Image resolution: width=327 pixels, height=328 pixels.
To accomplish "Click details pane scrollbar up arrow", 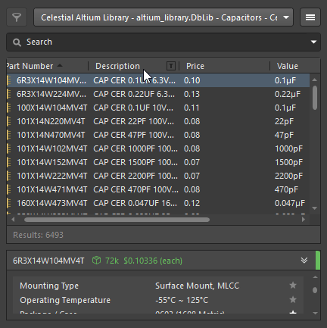I will (x=315, y=277).
